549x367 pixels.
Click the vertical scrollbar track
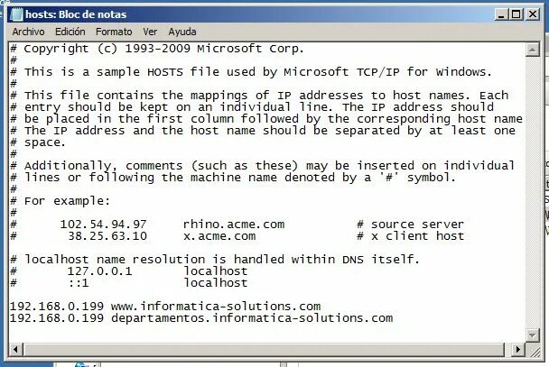pos(532,192)
